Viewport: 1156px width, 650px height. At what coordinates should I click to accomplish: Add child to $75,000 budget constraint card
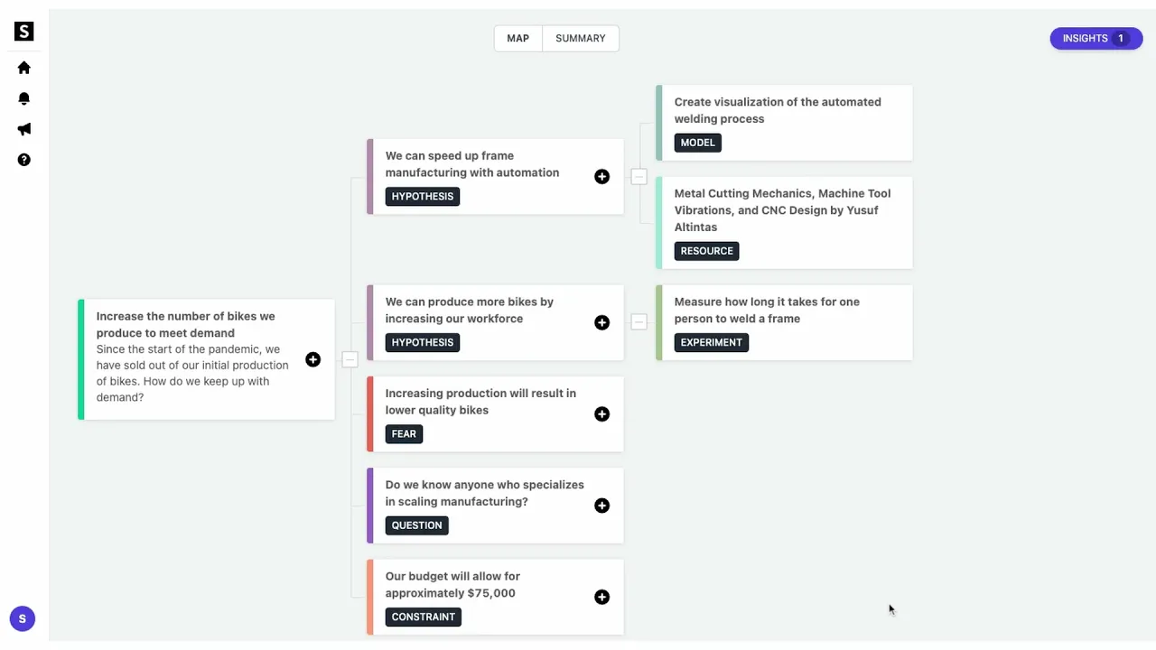(601, 597)
